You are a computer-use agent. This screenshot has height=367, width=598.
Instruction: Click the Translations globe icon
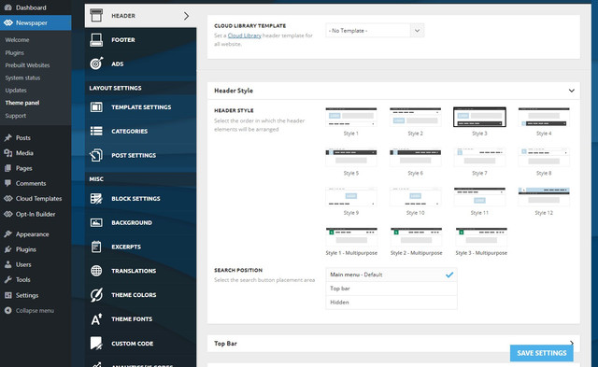click(x=96, y=271)
